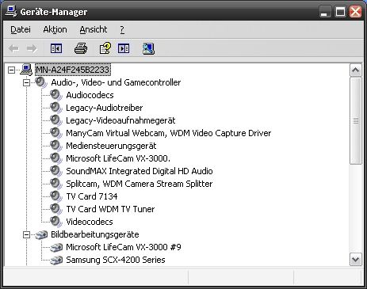The height and width of the screenshot is (289, 367).
Task: Select Microsoft LifeCam VX-3000 #9 entry
Action: [124, 247]
